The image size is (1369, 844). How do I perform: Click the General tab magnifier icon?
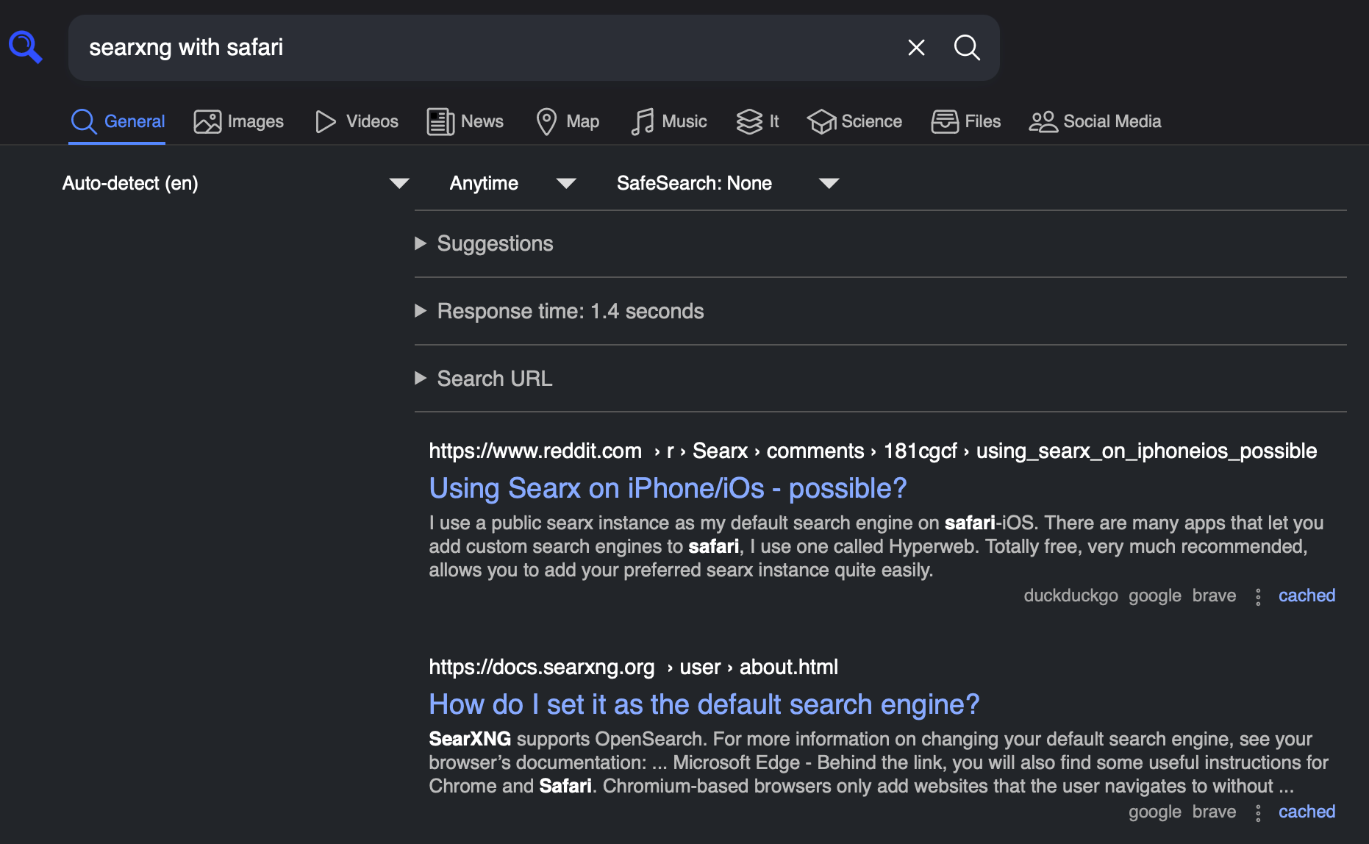point(84,121)
